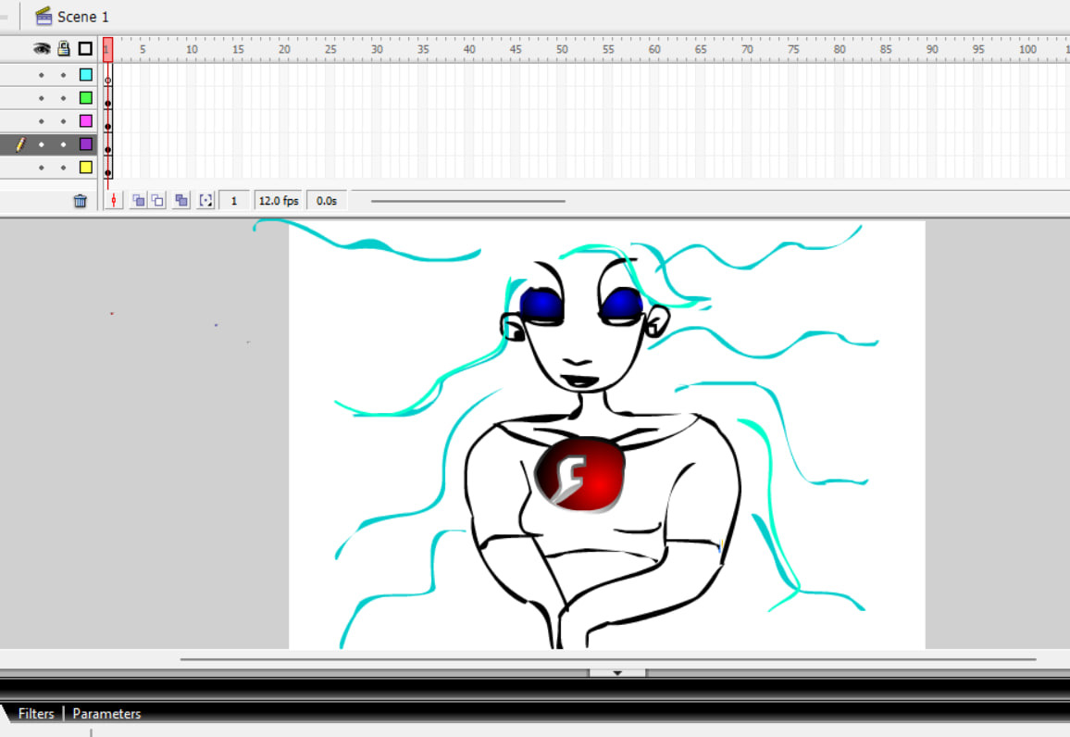Image resolution: width=1070 pixels, height=737 pixels.
Task: Toggle lock dot of the yellow layer
Action: click(64, 168)
